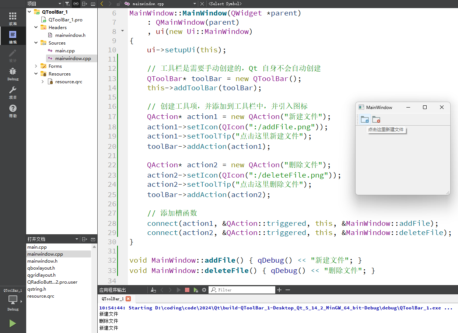
Task: Go to previous item in the output pane
Action: point(162,290)
